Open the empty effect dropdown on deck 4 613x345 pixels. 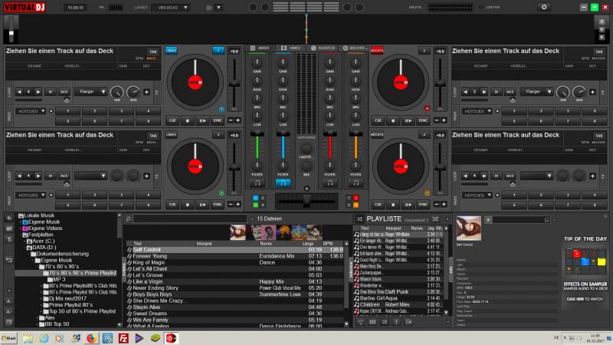536,176
